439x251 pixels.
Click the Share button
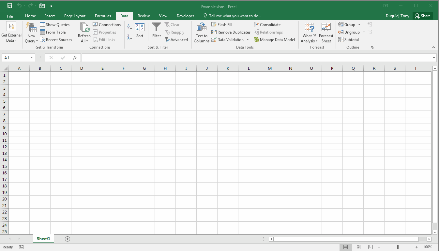click(423, 16)
